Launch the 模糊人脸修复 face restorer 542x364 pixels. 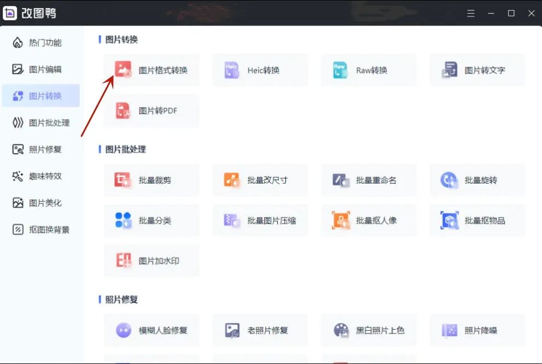point(151,330)
